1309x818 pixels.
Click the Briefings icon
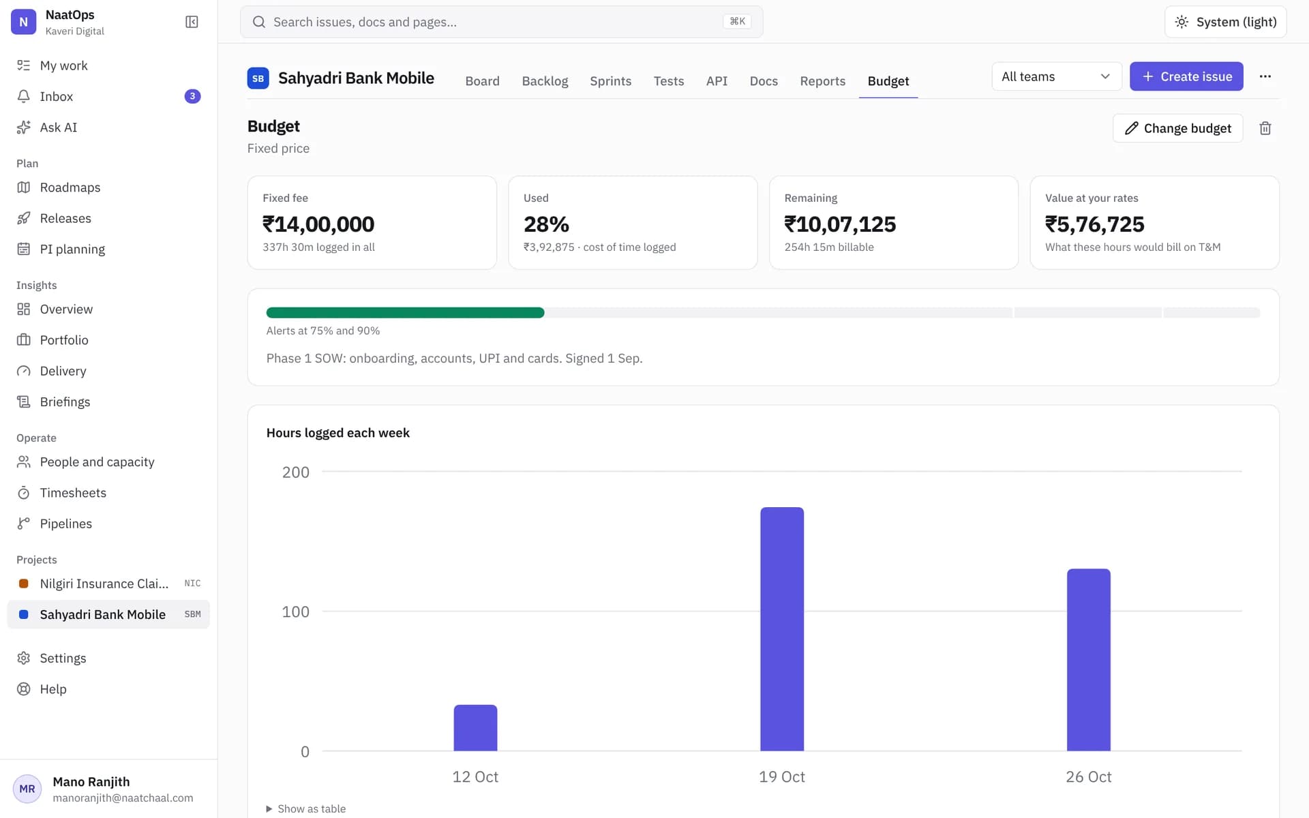click(x=24, y=402)
